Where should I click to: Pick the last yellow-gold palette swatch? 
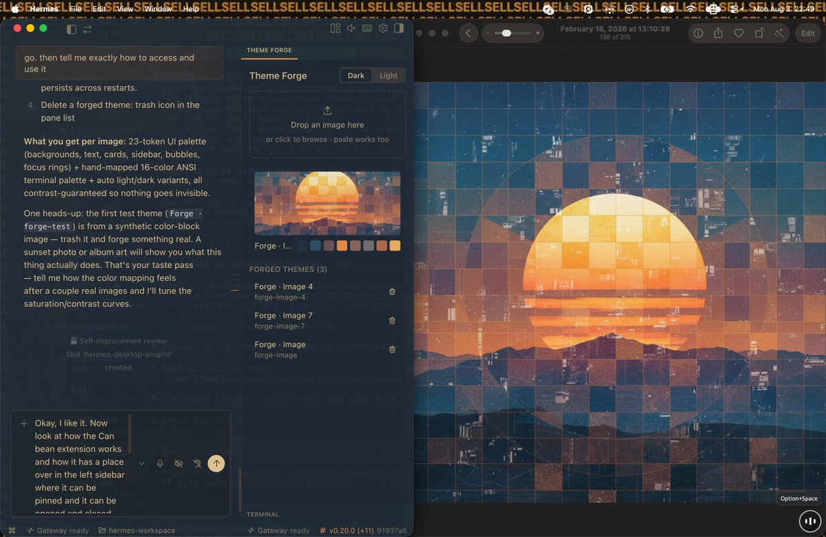[395, 246]
